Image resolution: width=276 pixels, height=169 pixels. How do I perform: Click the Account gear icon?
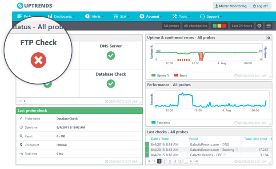pos(142,16)
